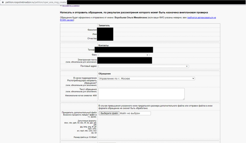Click the 'Имя' field label

coord(95,34)
